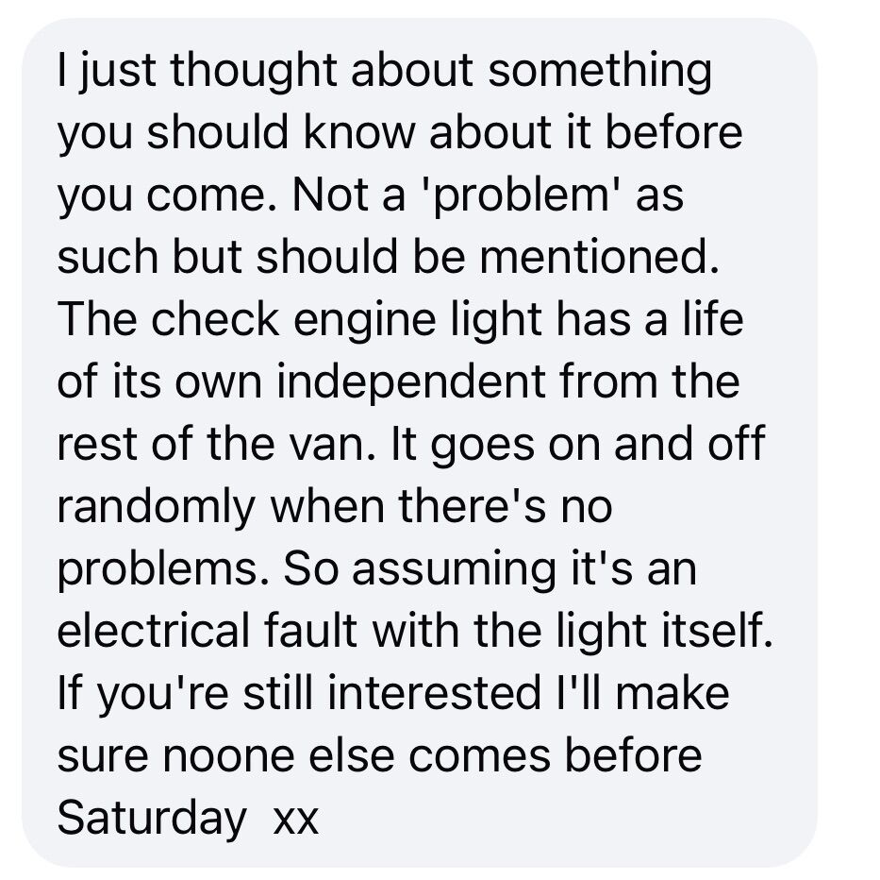Image resolution: width=880 pixels, height=880 pixels.
Task: Click the word 'Saturday' in the message
Action: tap(152, 819)
